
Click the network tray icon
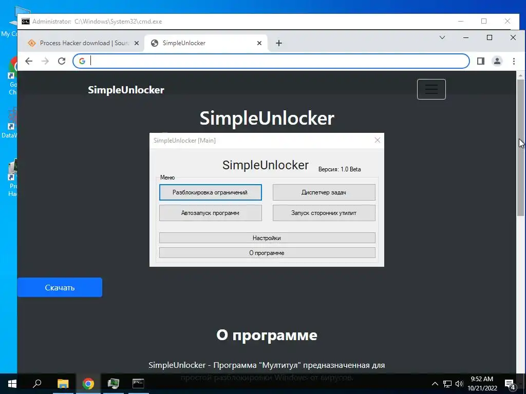[447, 384]
